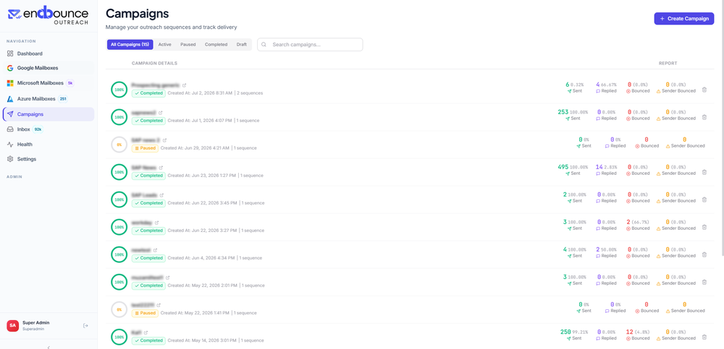
Task: Click 100% progress ring of May 14 campaign
Action: 119,337
